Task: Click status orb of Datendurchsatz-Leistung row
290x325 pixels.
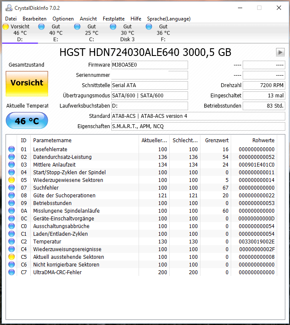Action: [x=12, y=157]
